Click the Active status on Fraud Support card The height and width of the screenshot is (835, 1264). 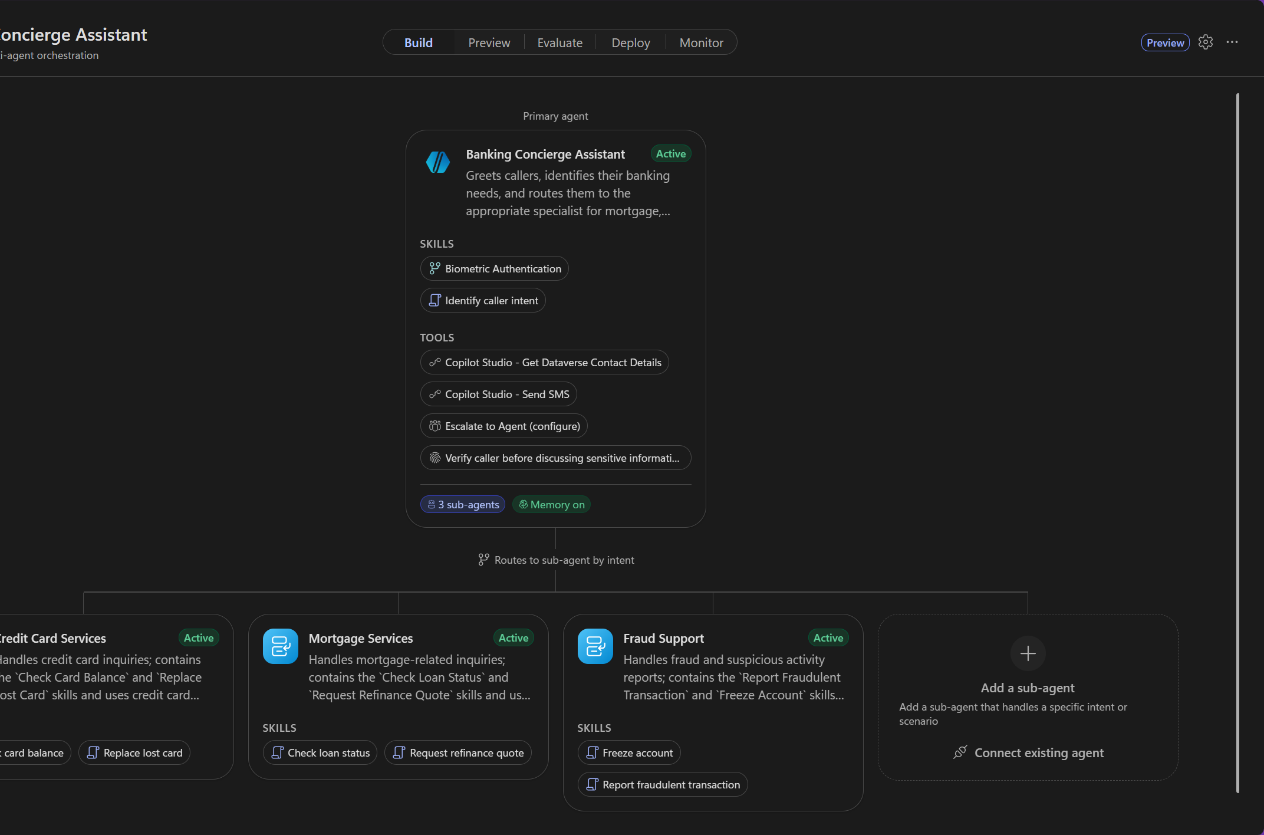pyautogui.click(x=828, y=637)
